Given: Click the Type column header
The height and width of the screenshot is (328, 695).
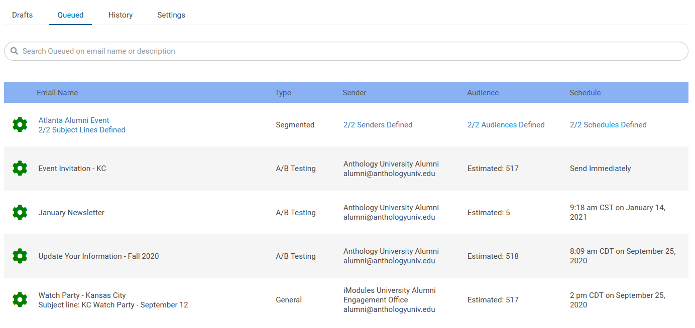Looking at the screenshot, I should pos(283,93).
